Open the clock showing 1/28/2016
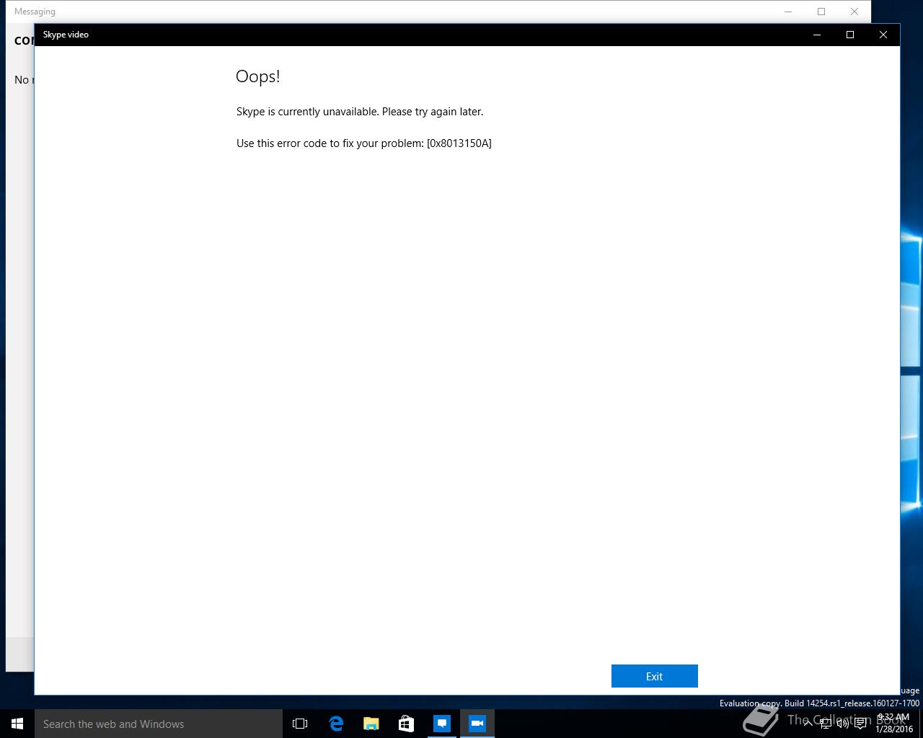The height and width of the screenshot is (738, 923). 894,724
